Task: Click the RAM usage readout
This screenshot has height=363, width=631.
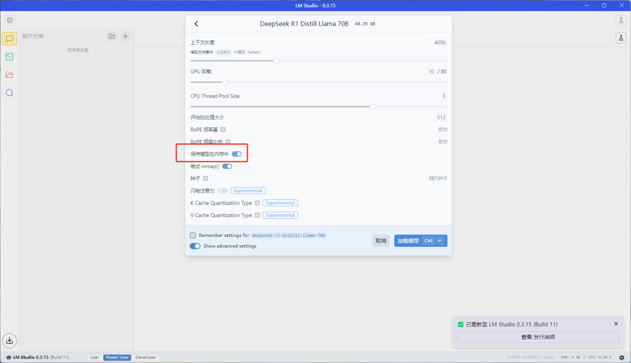Action: click(570, 357)
